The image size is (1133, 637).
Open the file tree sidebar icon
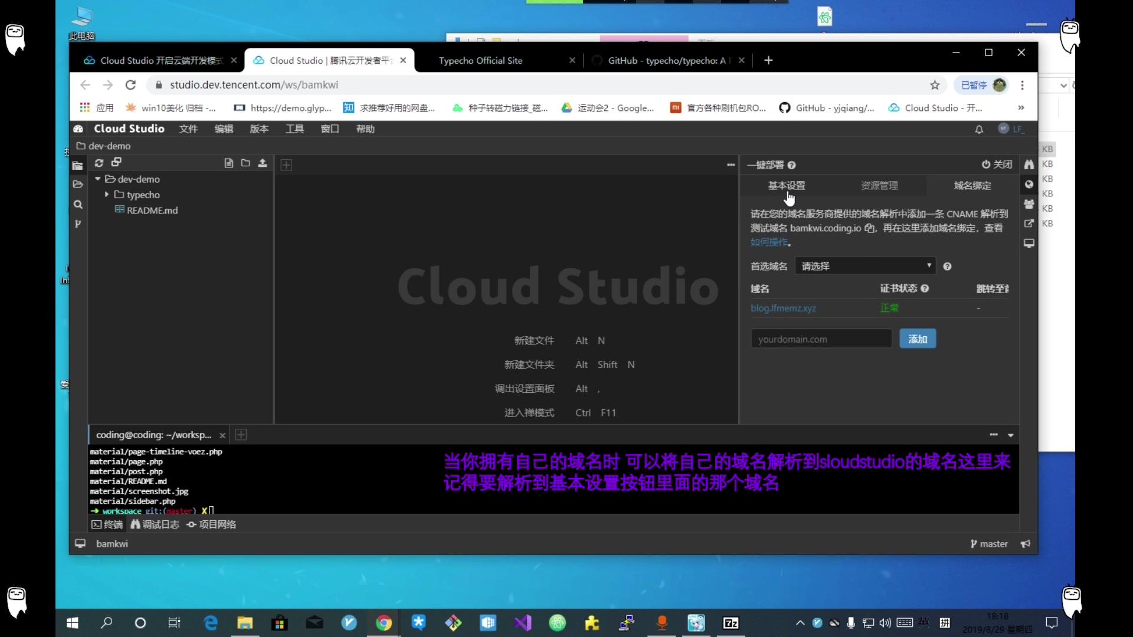(x=77, y=166)
